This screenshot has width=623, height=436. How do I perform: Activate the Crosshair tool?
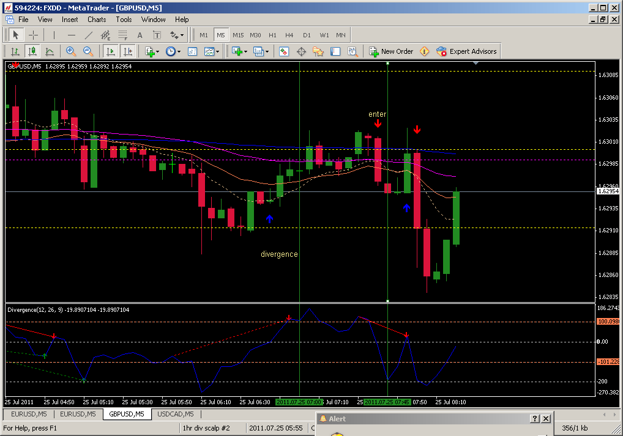point(34,35)
